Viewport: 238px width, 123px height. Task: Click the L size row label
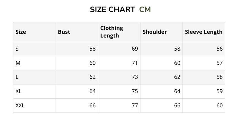coord(17,77)
